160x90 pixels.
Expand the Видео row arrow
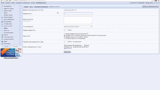(19, 41)
